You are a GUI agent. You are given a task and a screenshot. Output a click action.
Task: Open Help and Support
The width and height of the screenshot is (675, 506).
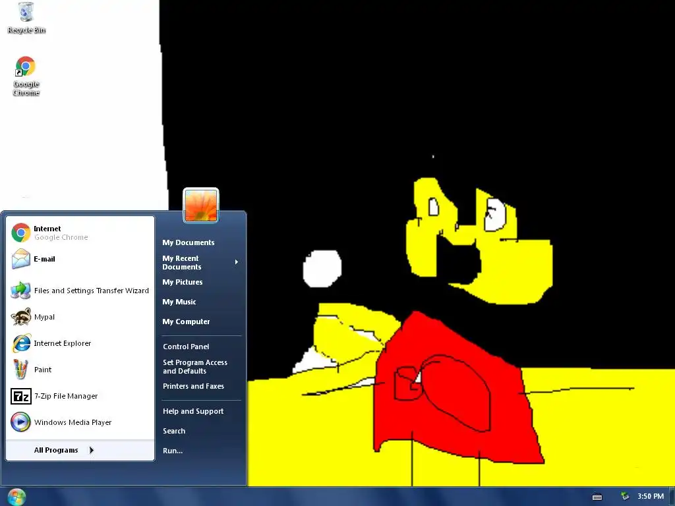[x=193, y=411]
